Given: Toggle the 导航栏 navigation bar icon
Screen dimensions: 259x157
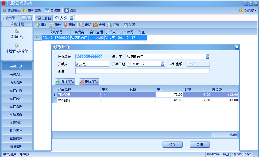Looking at the screenshot, I should 47,10.
